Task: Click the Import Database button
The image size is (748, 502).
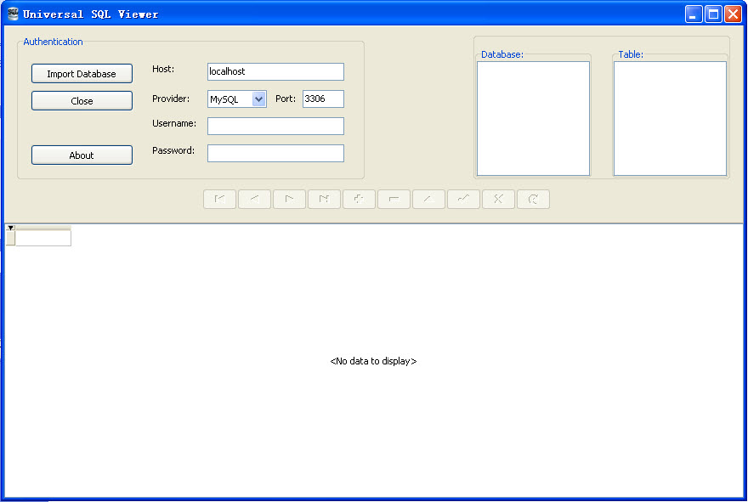Action: (x=82, y=74)
